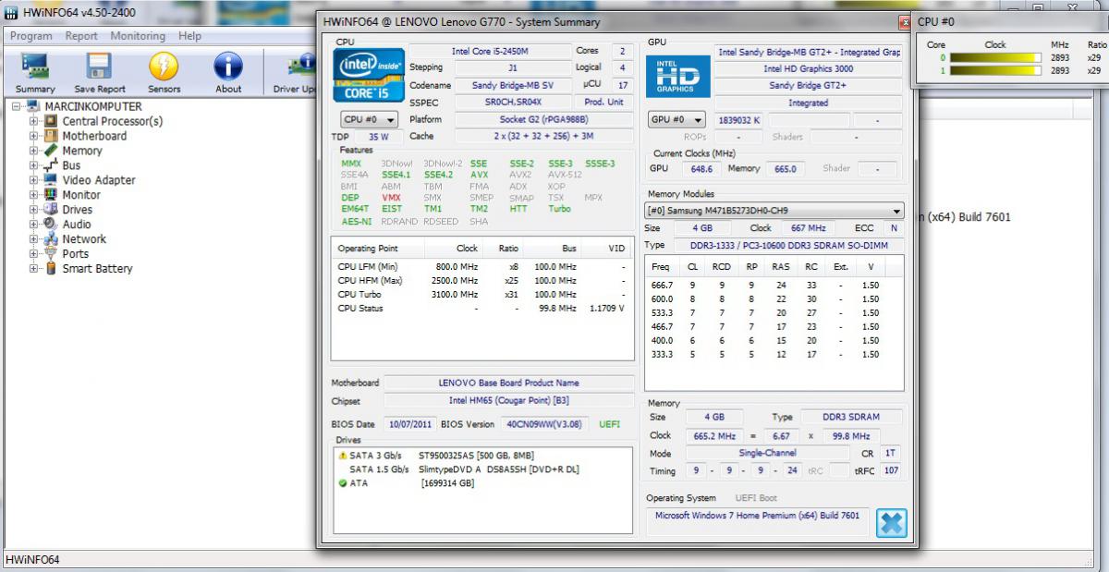Select the Memory icon in the device tree
Screen dimensions: 1109x572
[51, 151]
